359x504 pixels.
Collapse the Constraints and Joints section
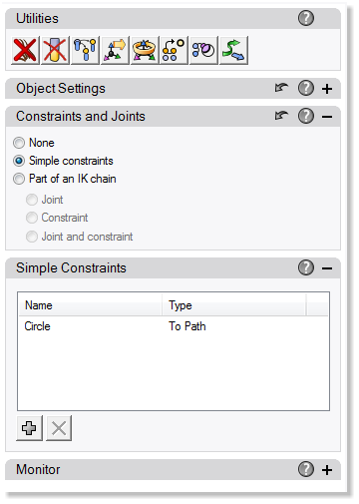point(327,117)
